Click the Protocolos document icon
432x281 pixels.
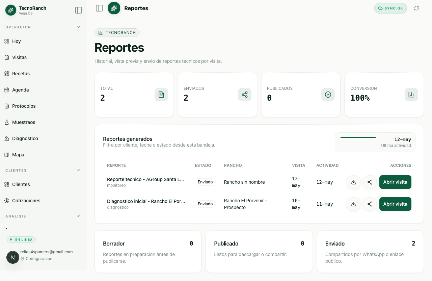tap(7, 106)
